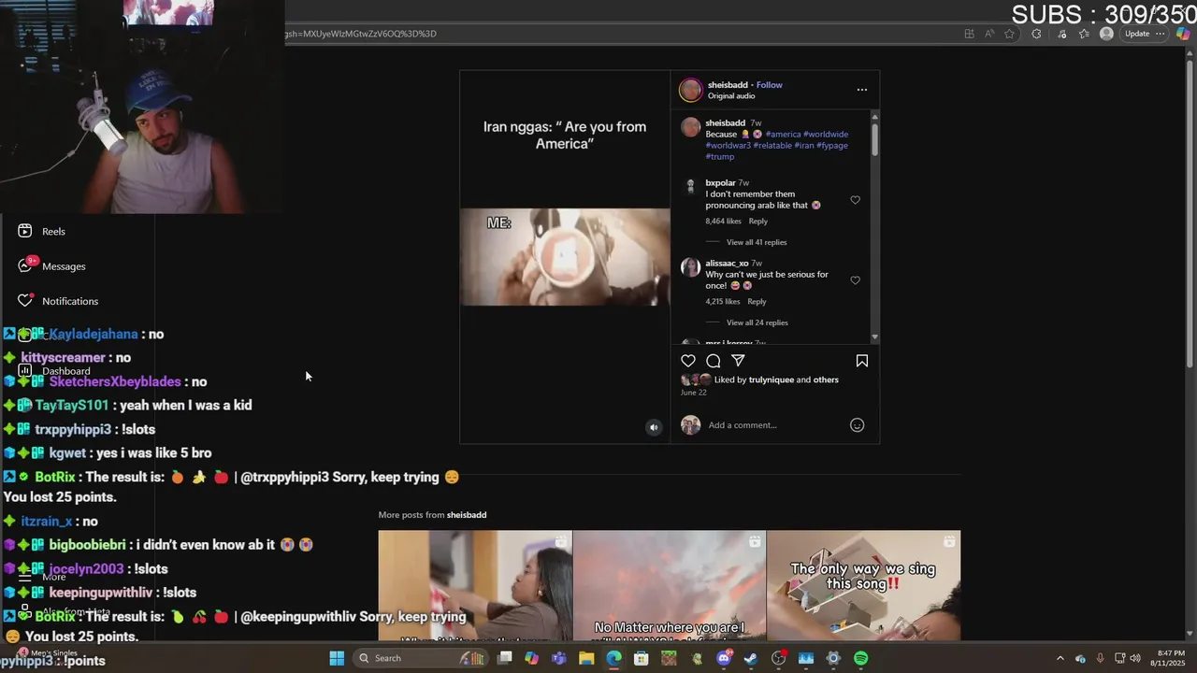1197x673 pixels.
Task: Open Microsoft Teams from the taskbar
Action: 559,658
